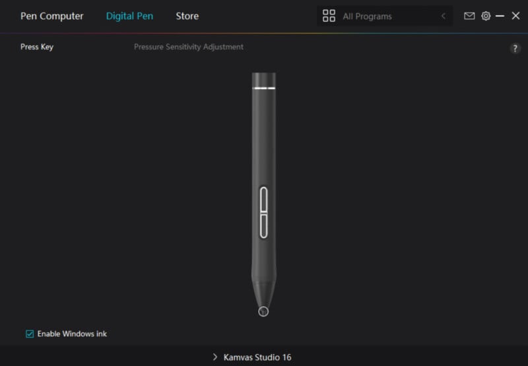Click the pen's top end cap
Screen dimensions: 528x366
[263, 79]
